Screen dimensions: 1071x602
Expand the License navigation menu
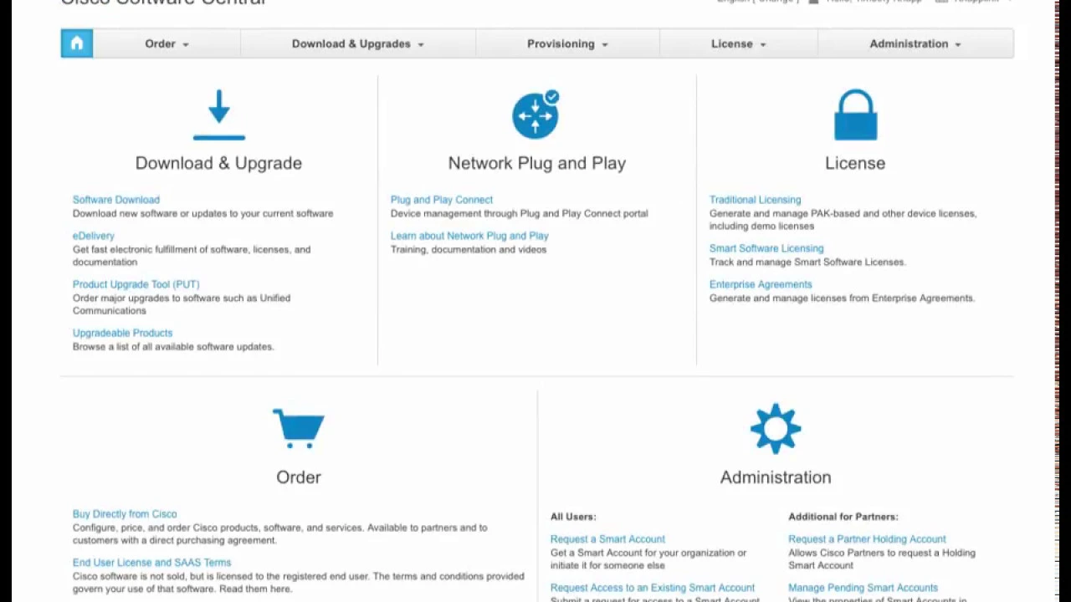click(x=739, y=43)
